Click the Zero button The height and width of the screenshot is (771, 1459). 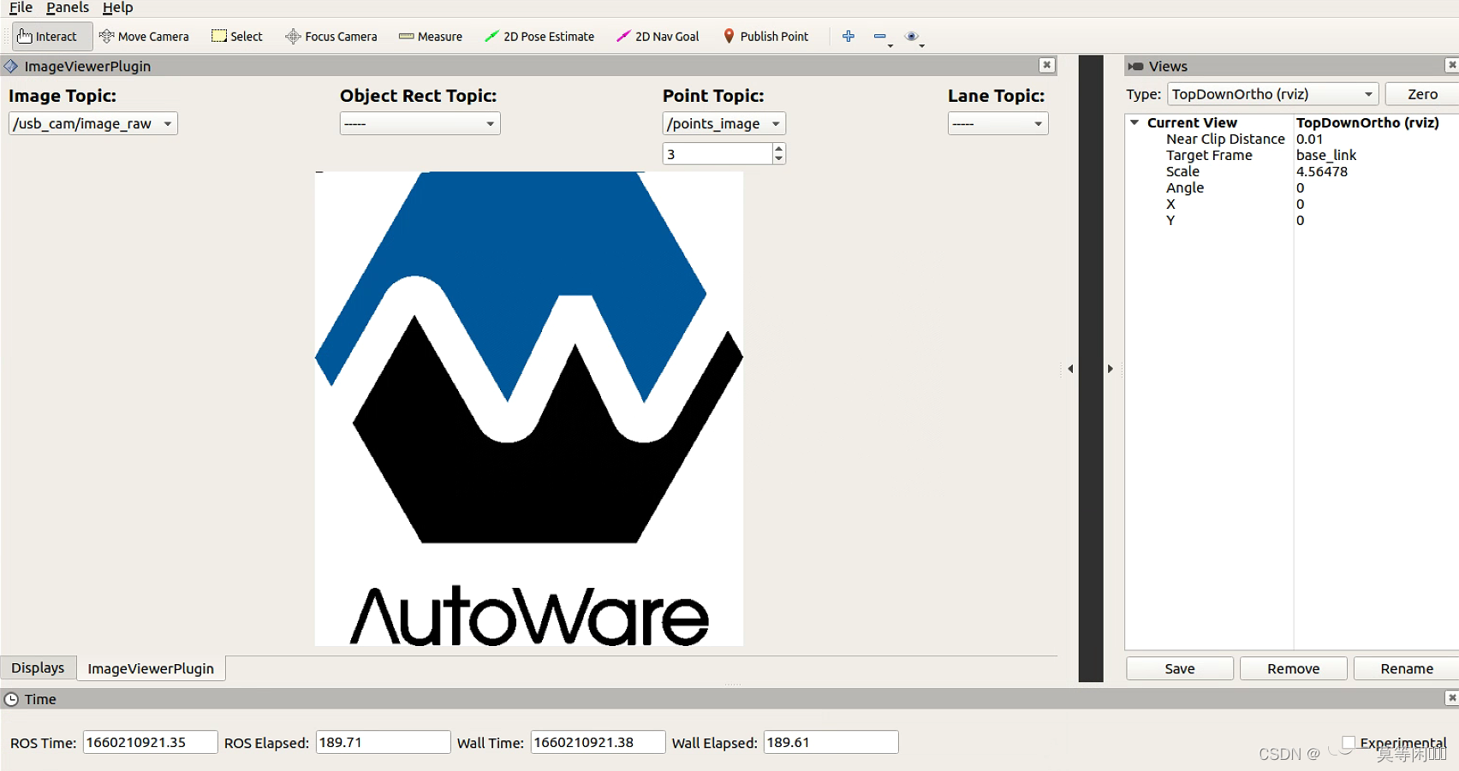pos(1422,94)
